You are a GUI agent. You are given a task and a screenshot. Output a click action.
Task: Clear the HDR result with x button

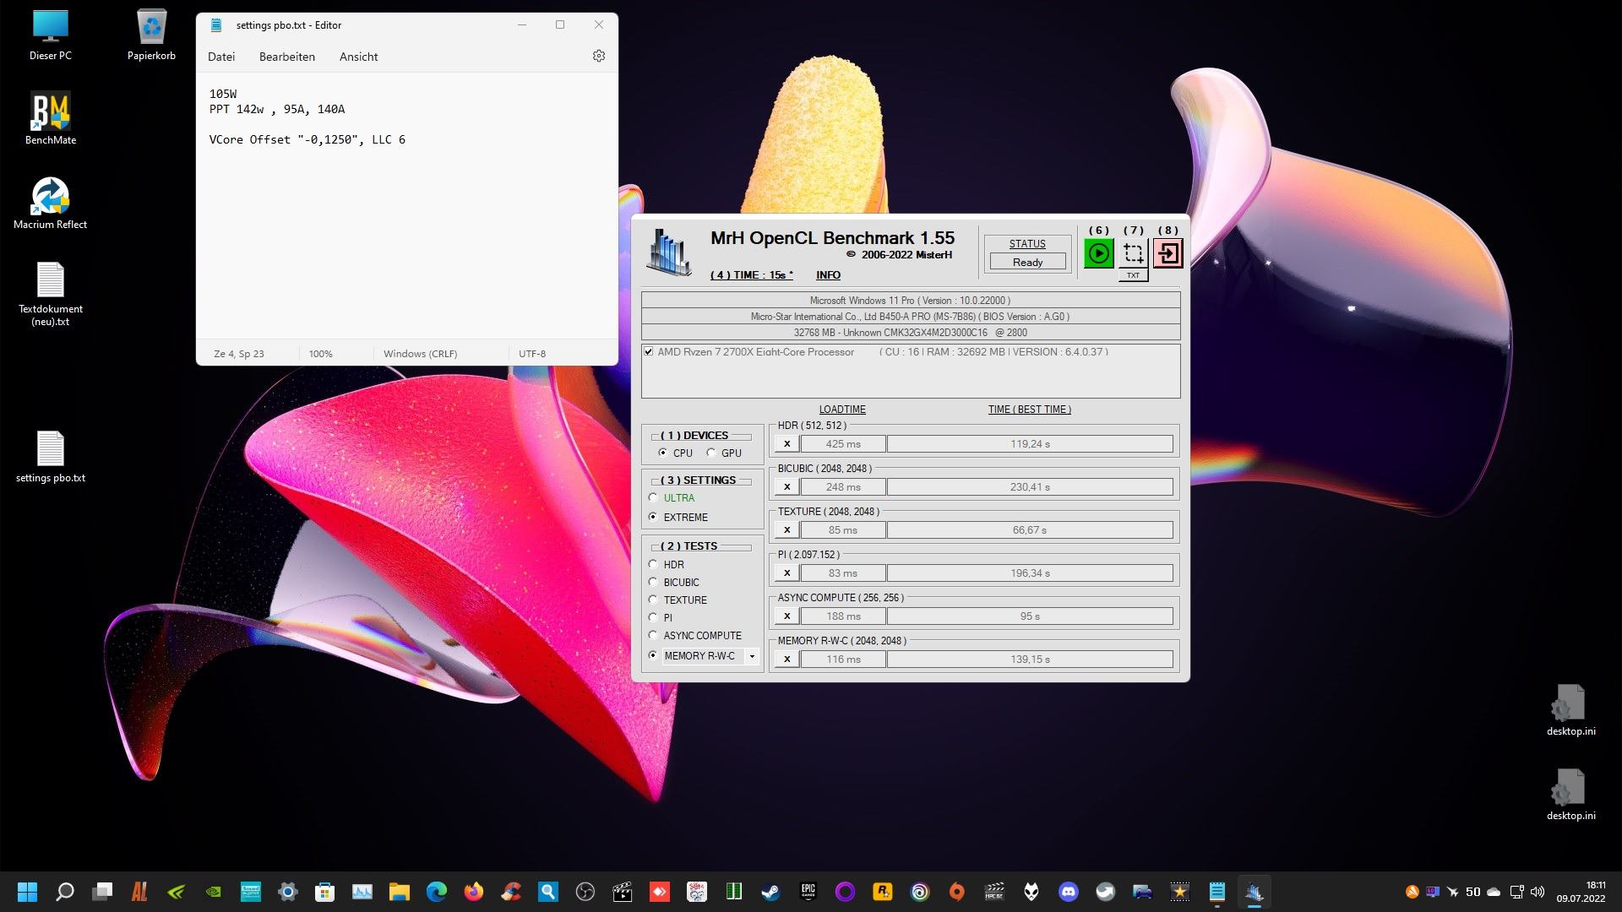787,443
